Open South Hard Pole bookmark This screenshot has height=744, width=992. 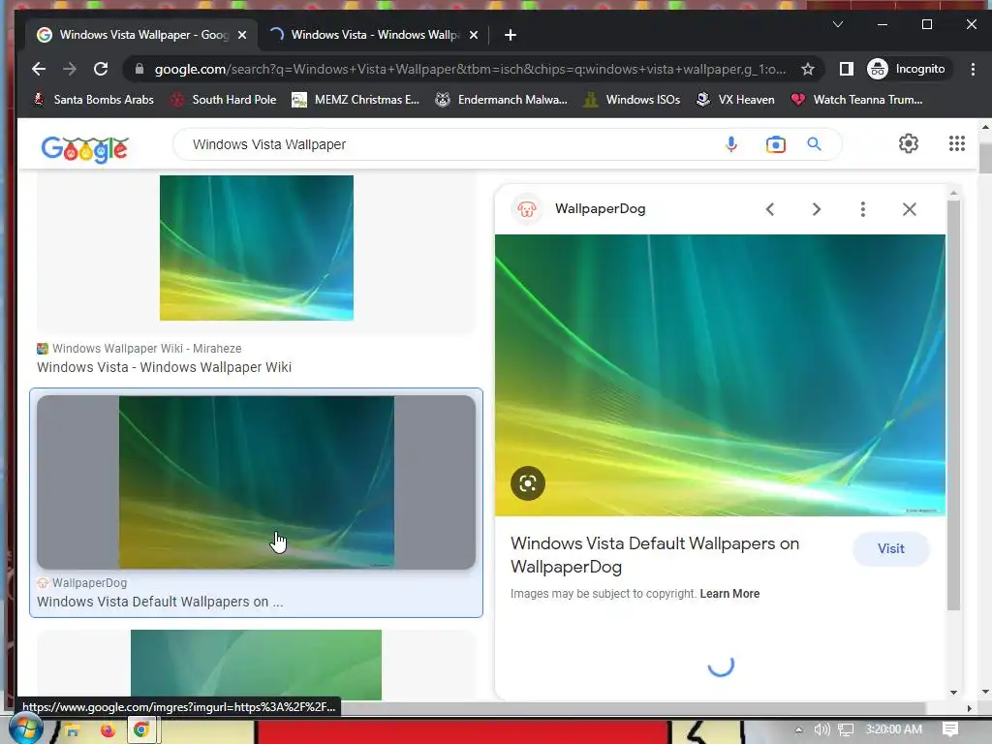(x=224, y=100)
